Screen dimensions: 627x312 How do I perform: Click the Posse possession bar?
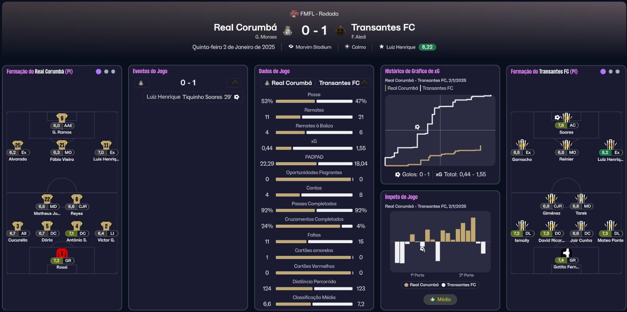[x=314, y=101]
